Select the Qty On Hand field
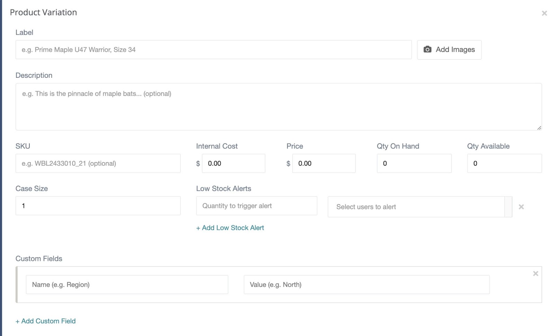The width and height of the screenshot is (554, 336). 414,163
